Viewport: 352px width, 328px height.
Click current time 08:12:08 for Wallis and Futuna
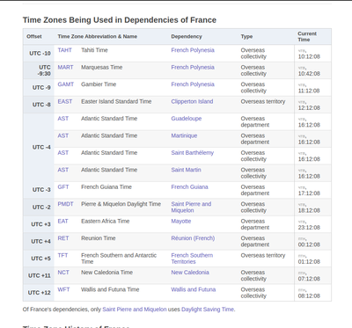click(x=309, y=295)
